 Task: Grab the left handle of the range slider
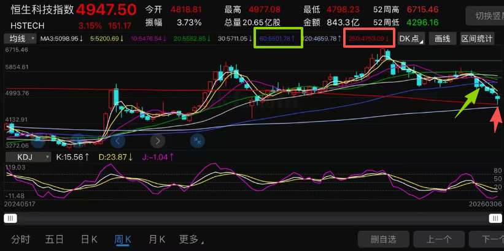point(10,219)
